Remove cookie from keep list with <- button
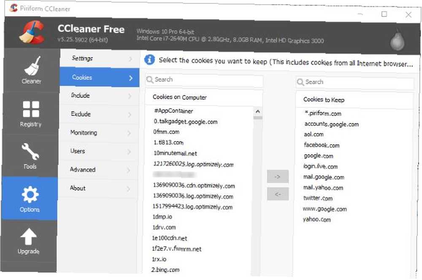This screenshot has height=280, width=422. coord(278,194)
